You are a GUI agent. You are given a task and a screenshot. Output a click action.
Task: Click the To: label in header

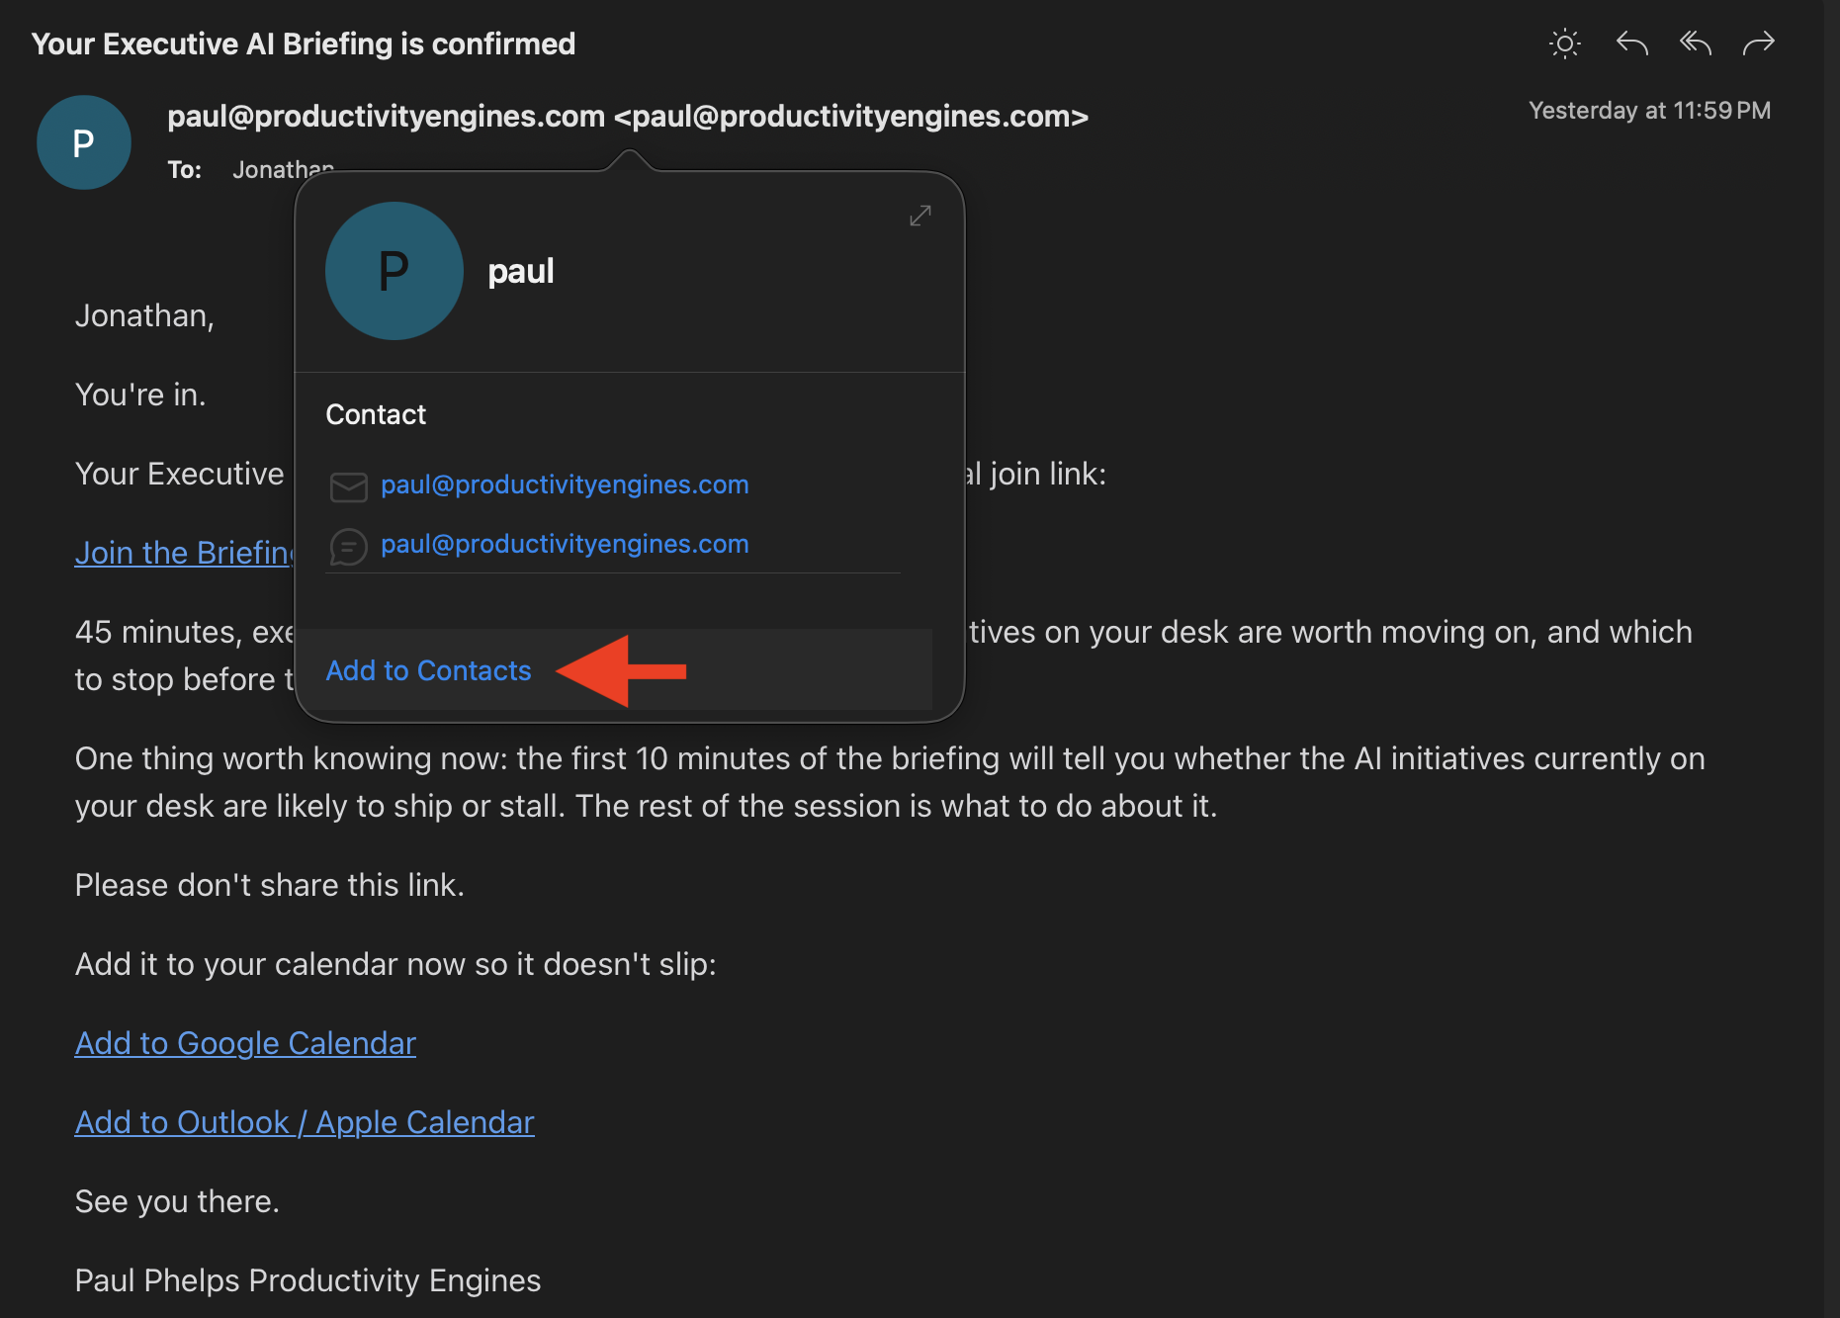[185, 170]
